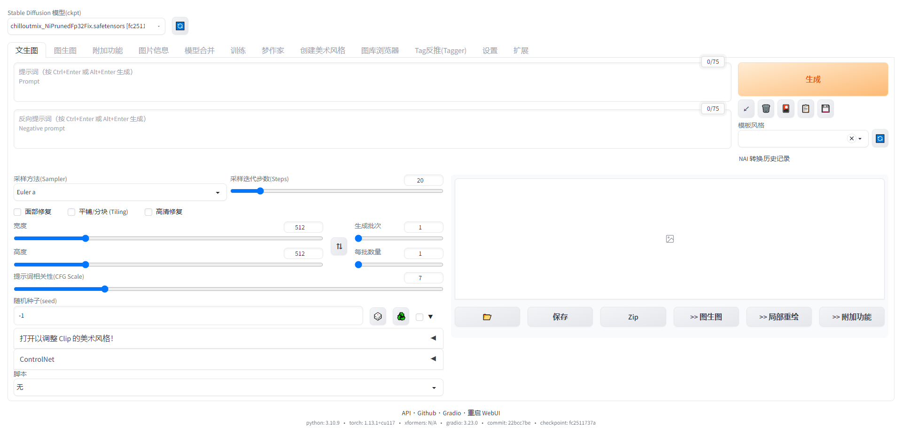
Task: Send result to 局部重绘
Action: (779, 317)
